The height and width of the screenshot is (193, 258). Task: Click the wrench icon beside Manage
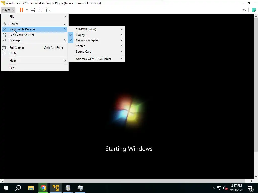click(4, 40)
